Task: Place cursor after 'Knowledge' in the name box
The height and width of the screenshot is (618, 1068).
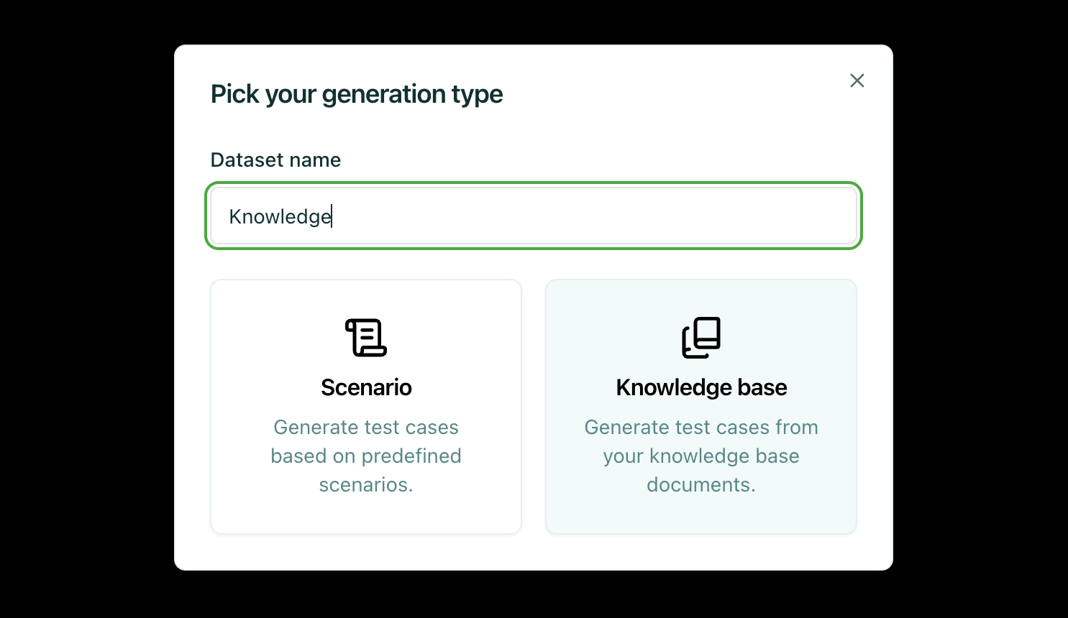Action: (332, 216)
